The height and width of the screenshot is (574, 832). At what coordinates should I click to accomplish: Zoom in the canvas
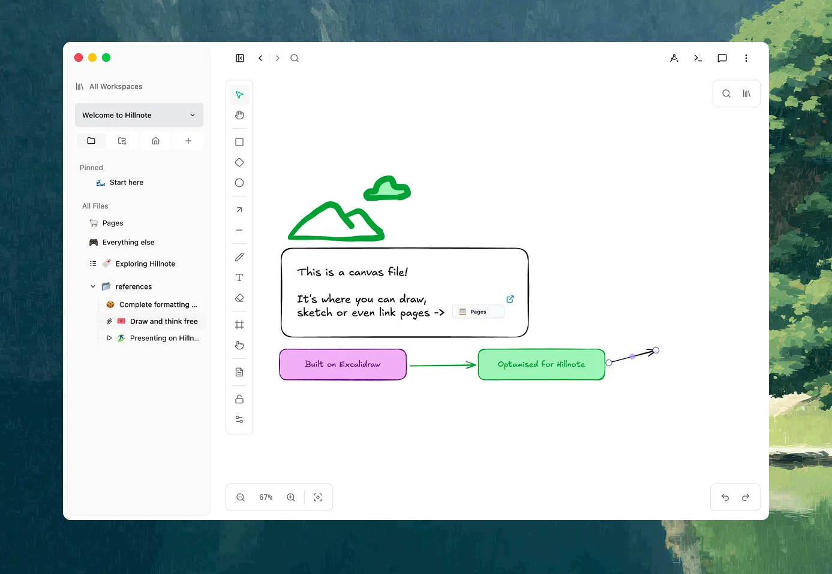click(291, 497)
